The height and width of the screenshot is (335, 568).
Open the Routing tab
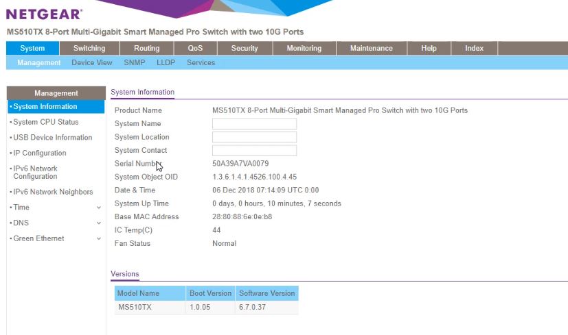coord(147,48)
